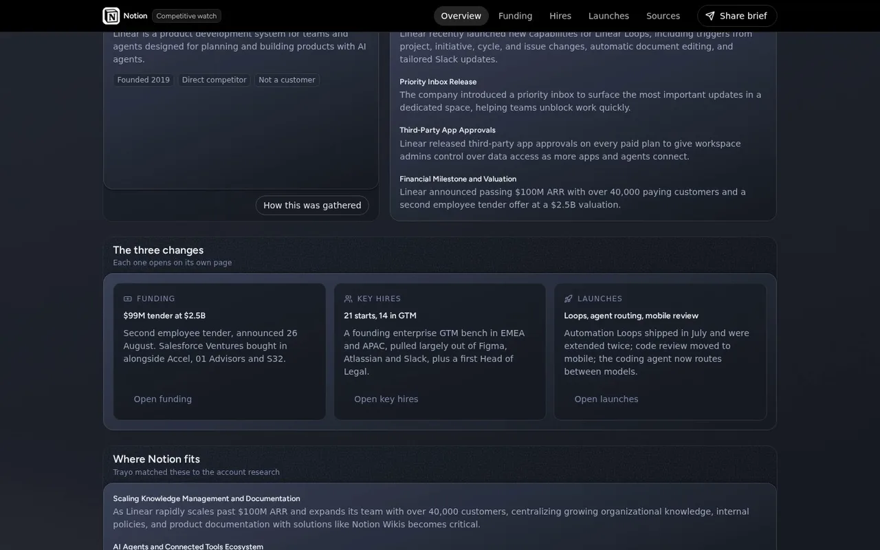This screenshot has width=880, height=550.
Task: Click Loops, agent routing, mobile review title
Action: click(631, 316)
